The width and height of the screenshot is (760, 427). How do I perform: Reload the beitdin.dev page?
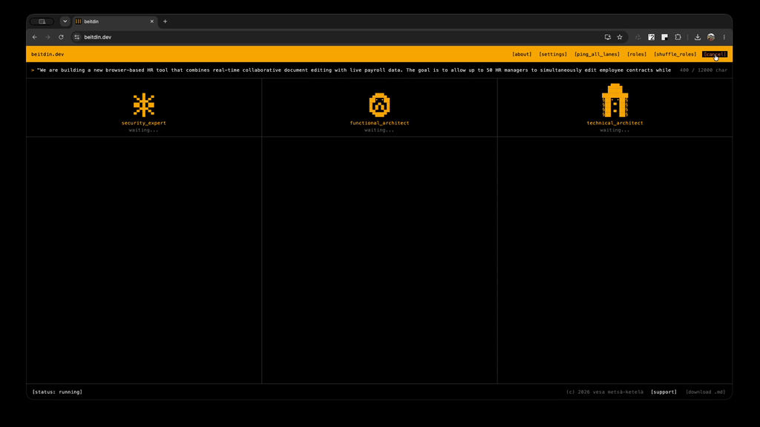coord(61,37)
